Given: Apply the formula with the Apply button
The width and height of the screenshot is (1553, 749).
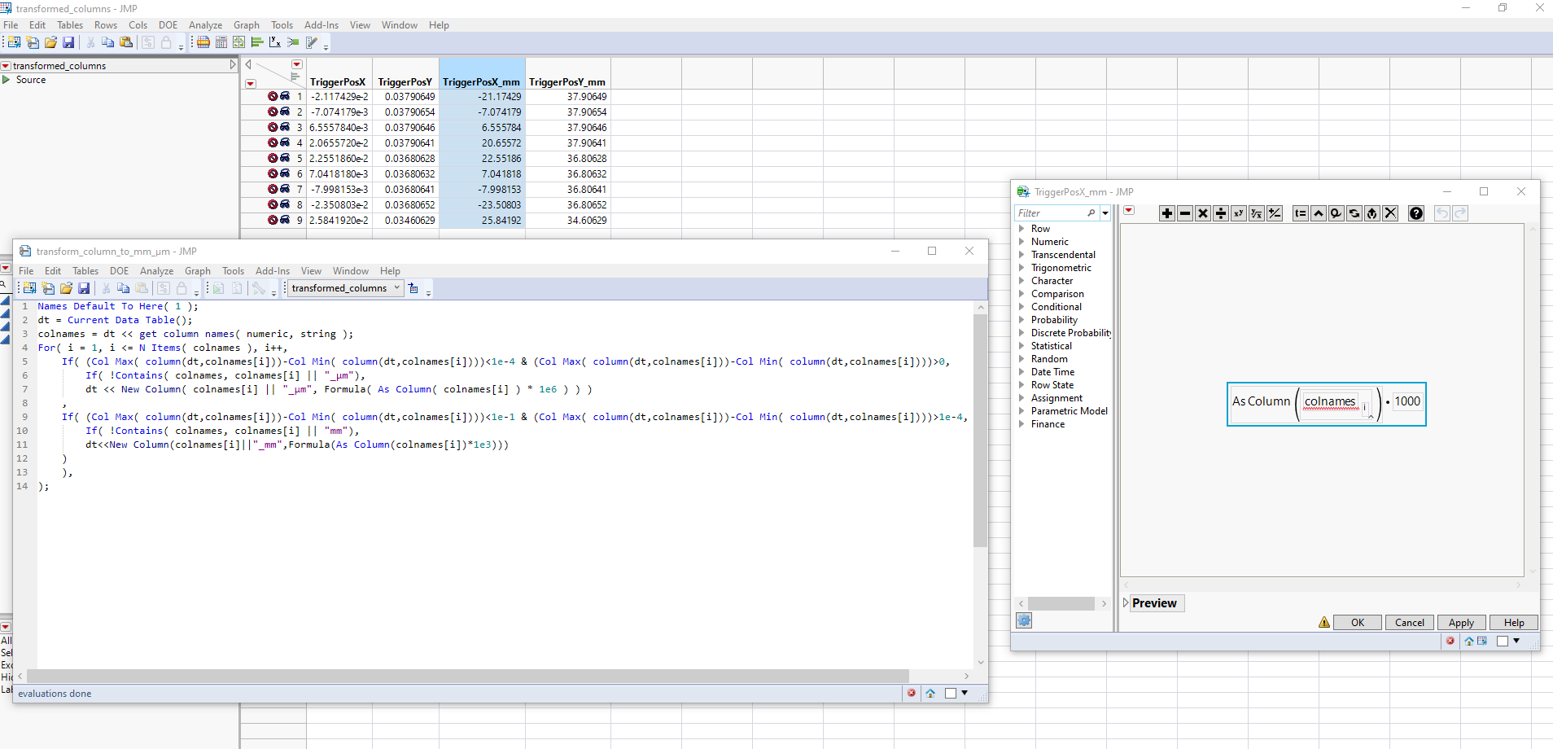Looking at the screenshot, I should pyautogui.click(x=1460, y=622).
